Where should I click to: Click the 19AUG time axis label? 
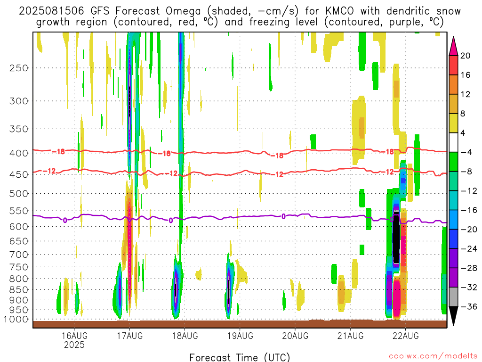pos(240,336)
